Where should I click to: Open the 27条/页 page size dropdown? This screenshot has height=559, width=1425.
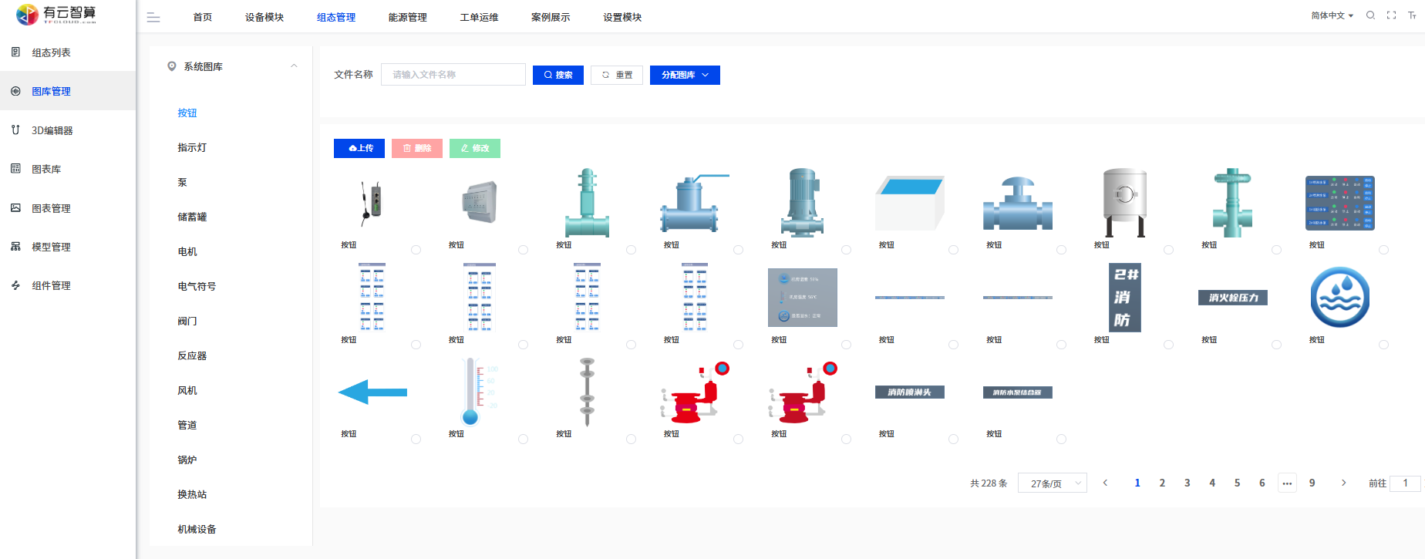click(1052, 483)
